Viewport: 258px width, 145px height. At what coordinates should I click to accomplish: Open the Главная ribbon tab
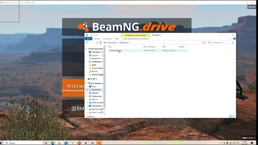coord(97,39)
